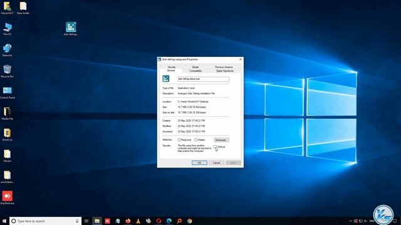Close the disk-defrag Properties dialog
The height and width of the screenshot is (225, 401).
241,59
